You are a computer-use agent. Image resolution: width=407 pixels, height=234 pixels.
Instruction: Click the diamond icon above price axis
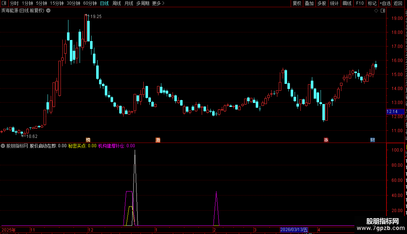coord(376,11)
